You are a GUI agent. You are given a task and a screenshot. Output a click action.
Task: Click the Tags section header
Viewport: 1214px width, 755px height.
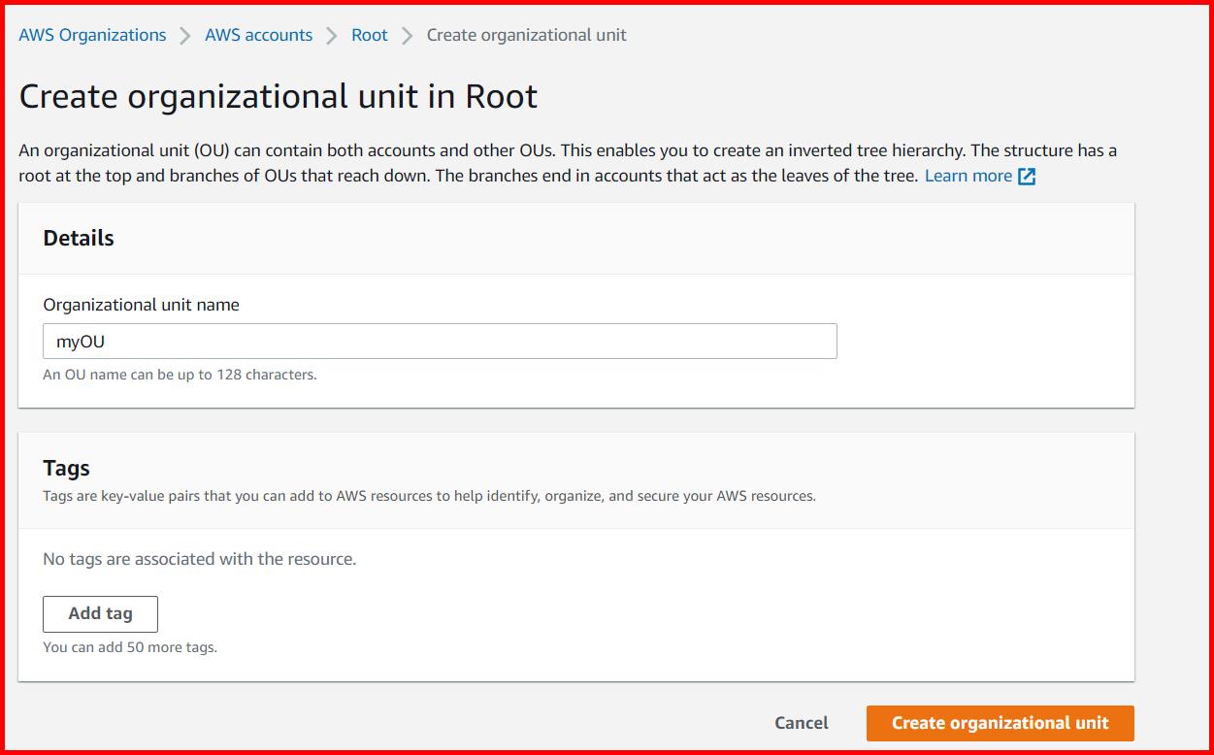(x=66, y=468)
